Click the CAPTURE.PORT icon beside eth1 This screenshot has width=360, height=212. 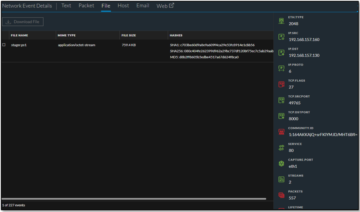[x=281, y=163]
